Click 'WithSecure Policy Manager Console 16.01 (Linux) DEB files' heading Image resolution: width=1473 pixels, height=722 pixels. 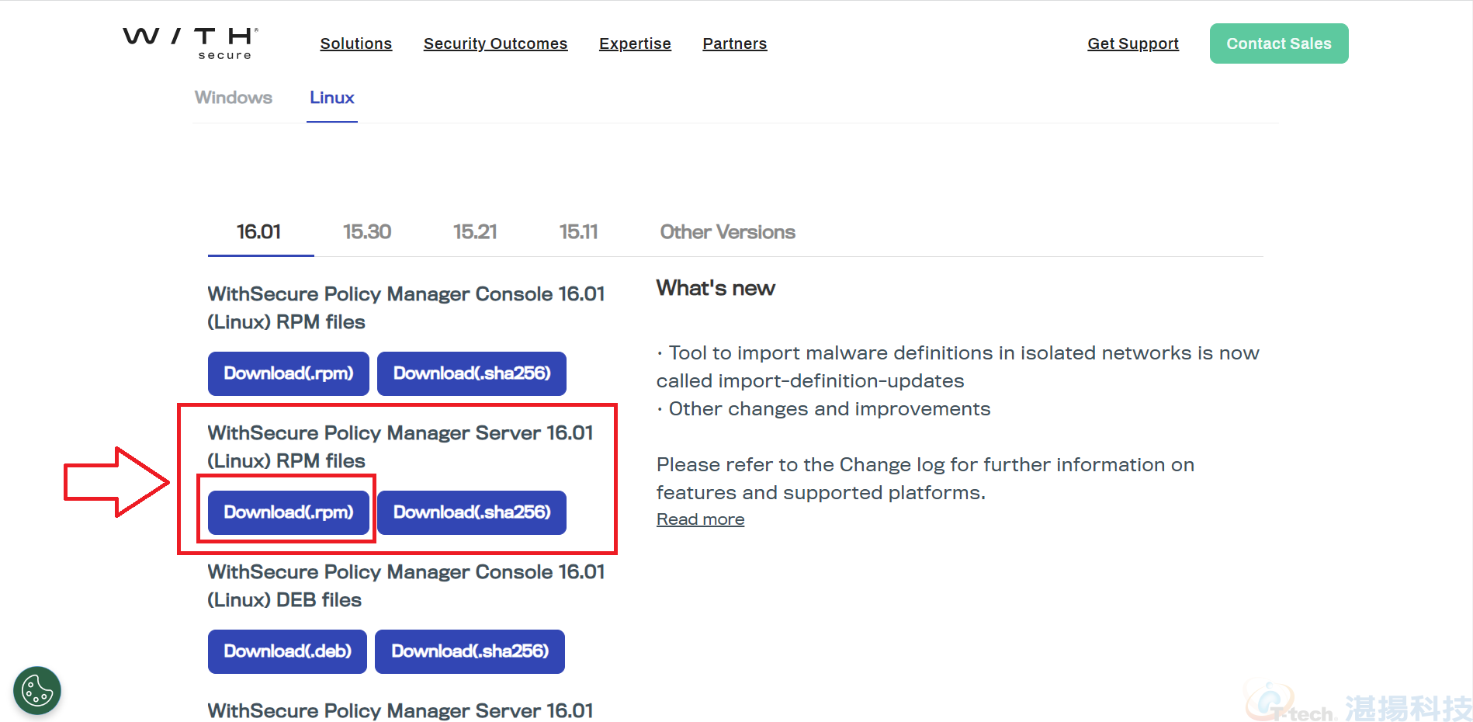click(x=406, y=586)
